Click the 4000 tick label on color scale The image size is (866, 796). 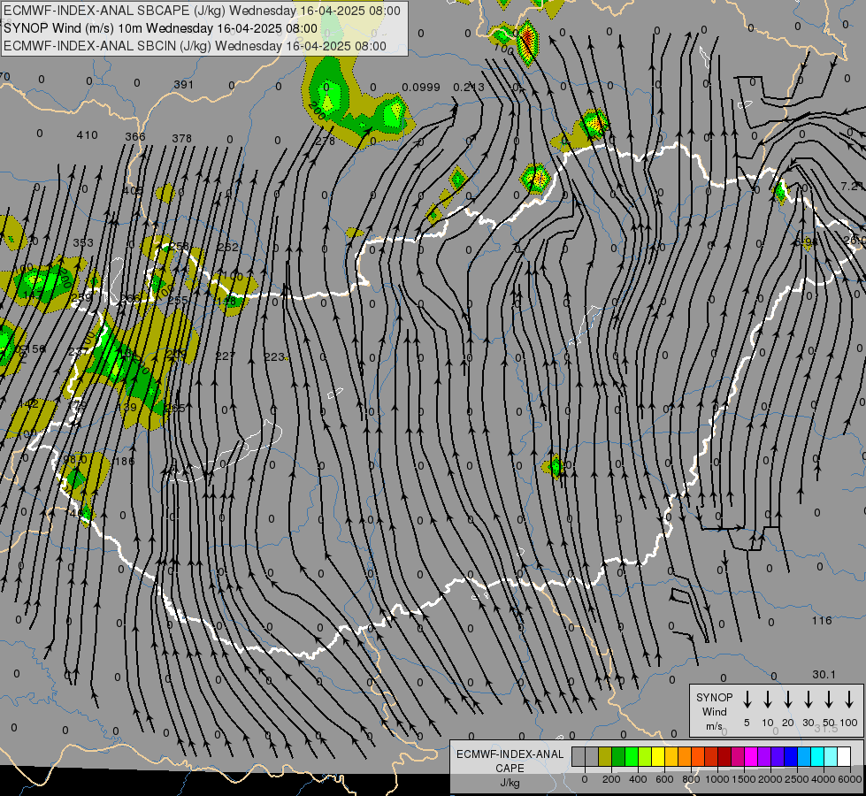pos(823,779)
